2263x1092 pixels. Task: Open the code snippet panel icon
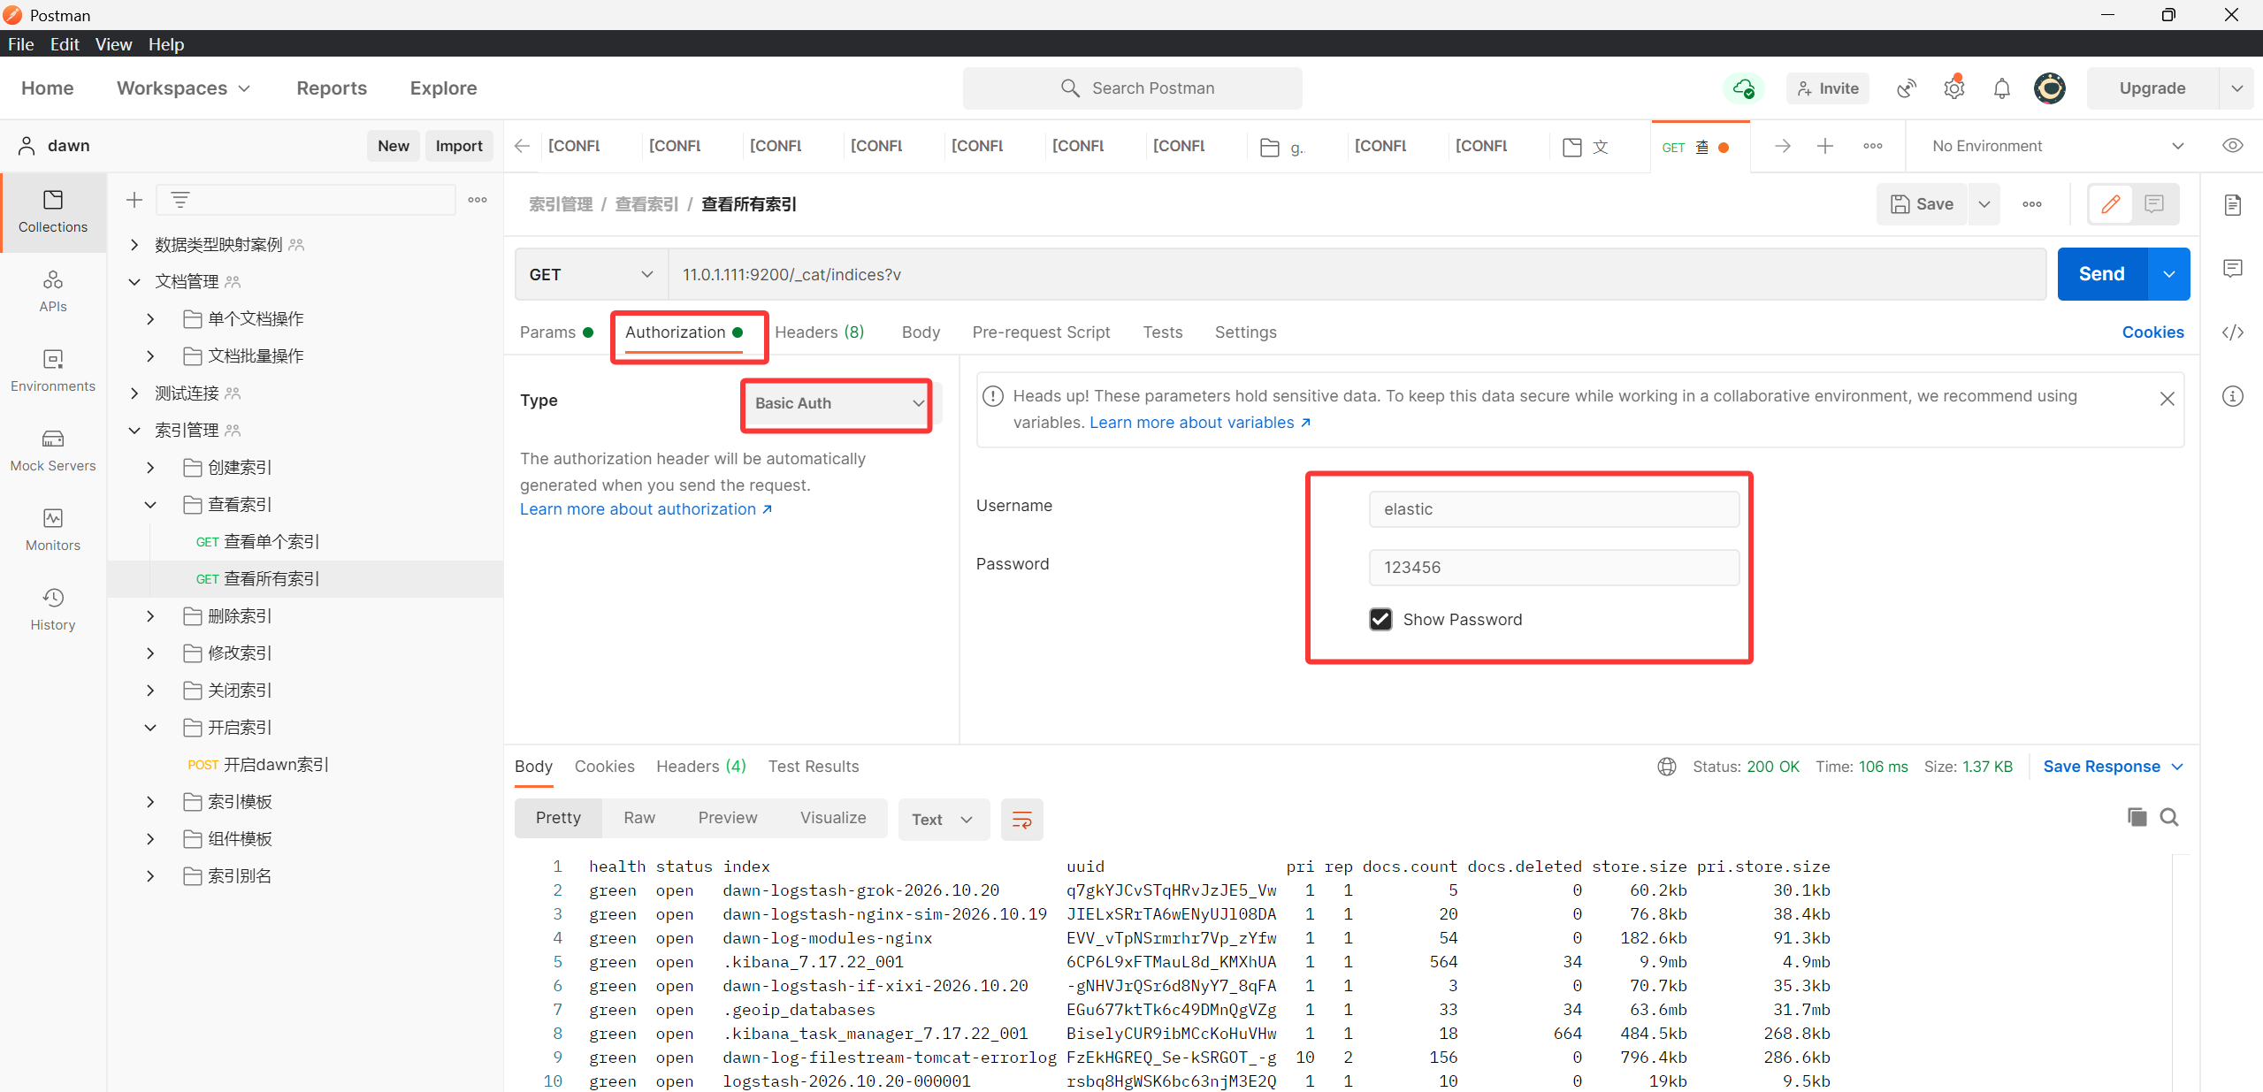2233,332
